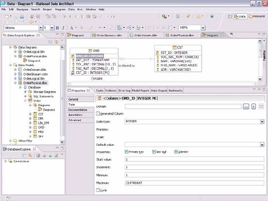The height and width of the screenshot is (201, 268).
Task: Select Storage Diagrams tree item
Action: 44,92
